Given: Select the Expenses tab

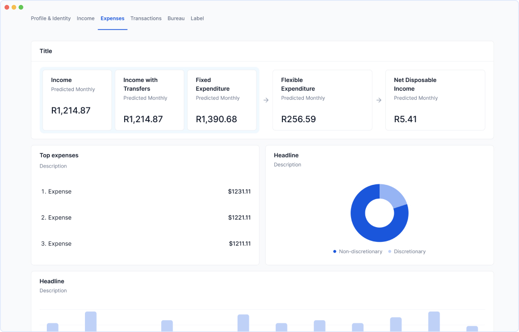Looking at the screenshot, I should point(112,18).
